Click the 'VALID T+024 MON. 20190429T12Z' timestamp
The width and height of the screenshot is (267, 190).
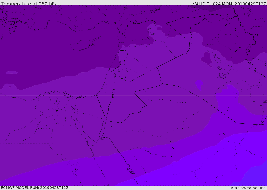tap(229, 4)
